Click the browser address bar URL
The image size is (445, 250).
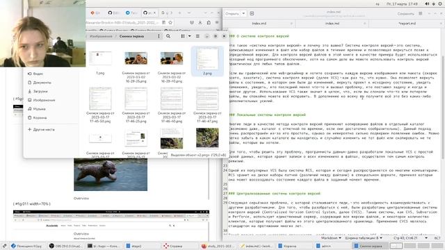[x=122, y=22]
